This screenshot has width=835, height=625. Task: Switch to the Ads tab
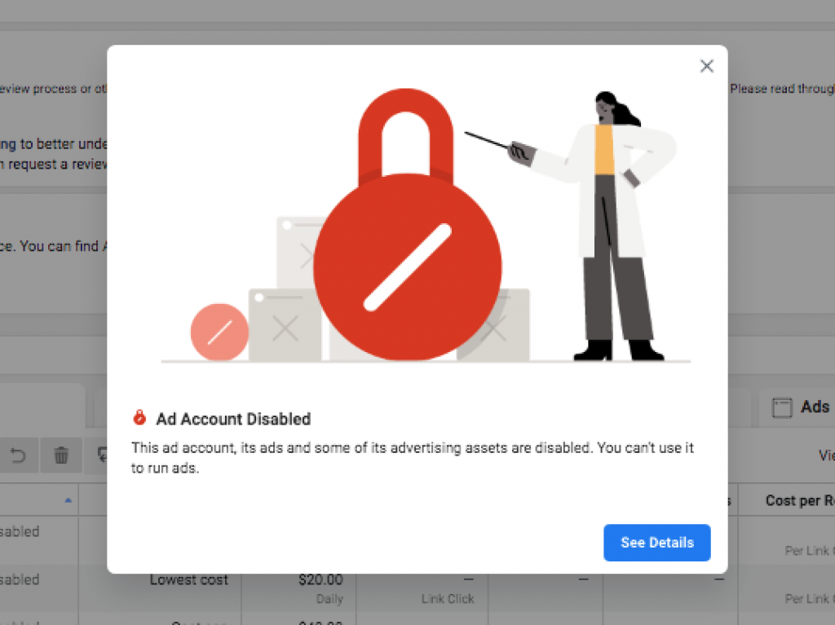(802, 407)
